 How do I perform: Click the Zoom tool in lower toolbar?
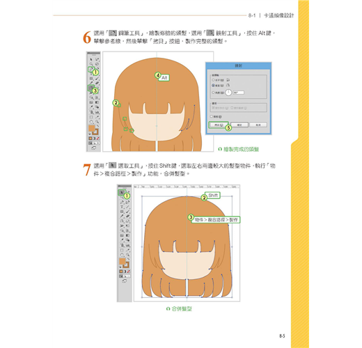point(127,255)
